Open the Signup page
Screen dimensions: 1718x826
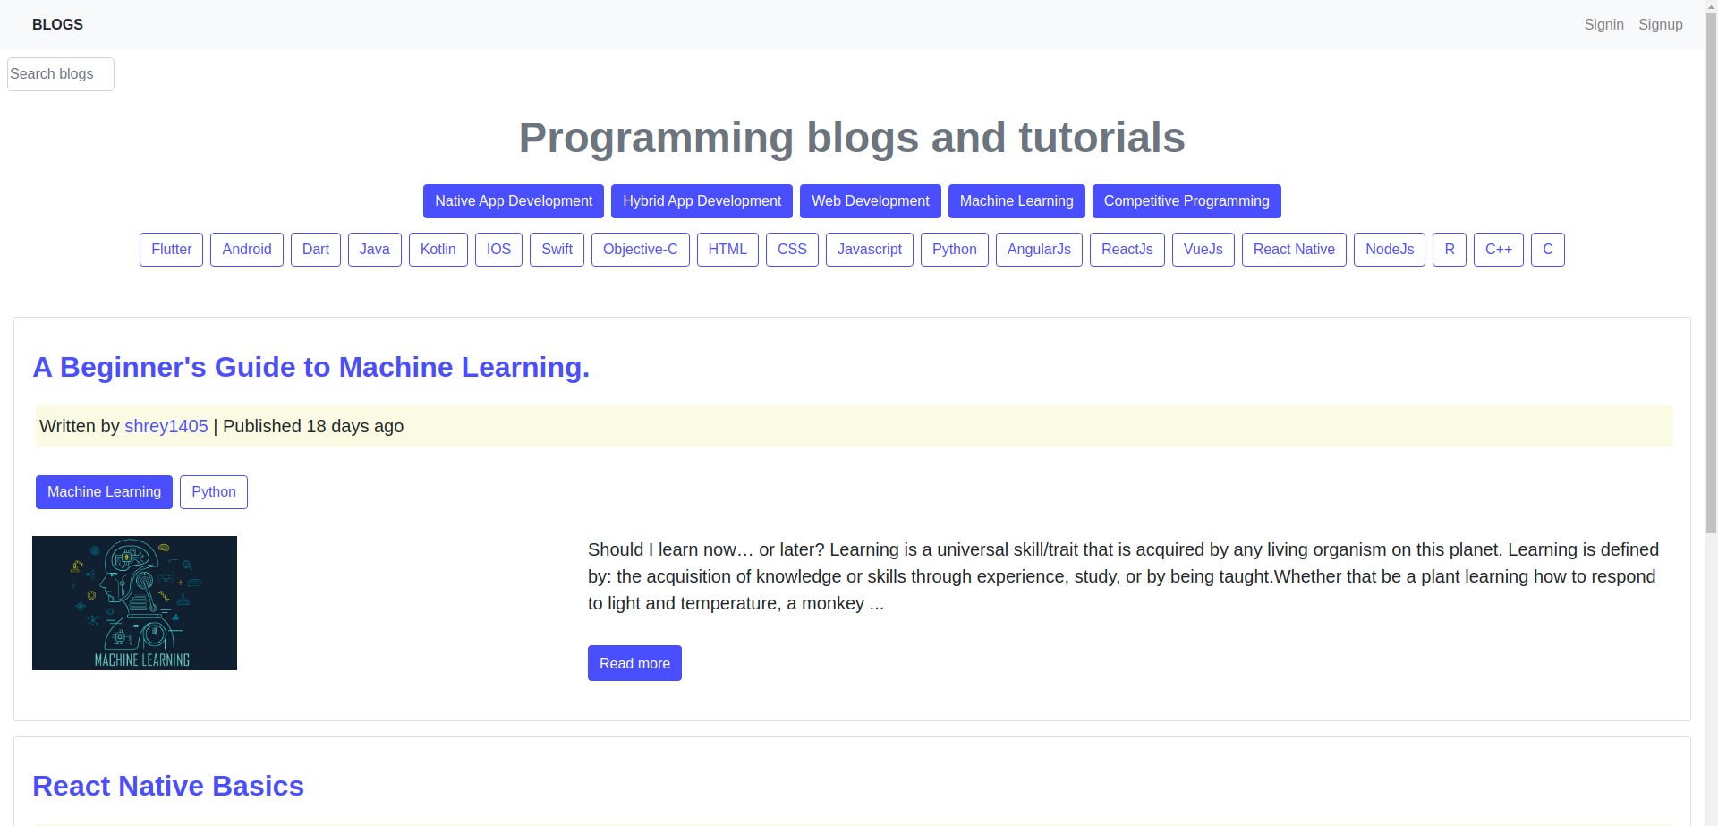pyautogui.click(x=1660, y=25)
